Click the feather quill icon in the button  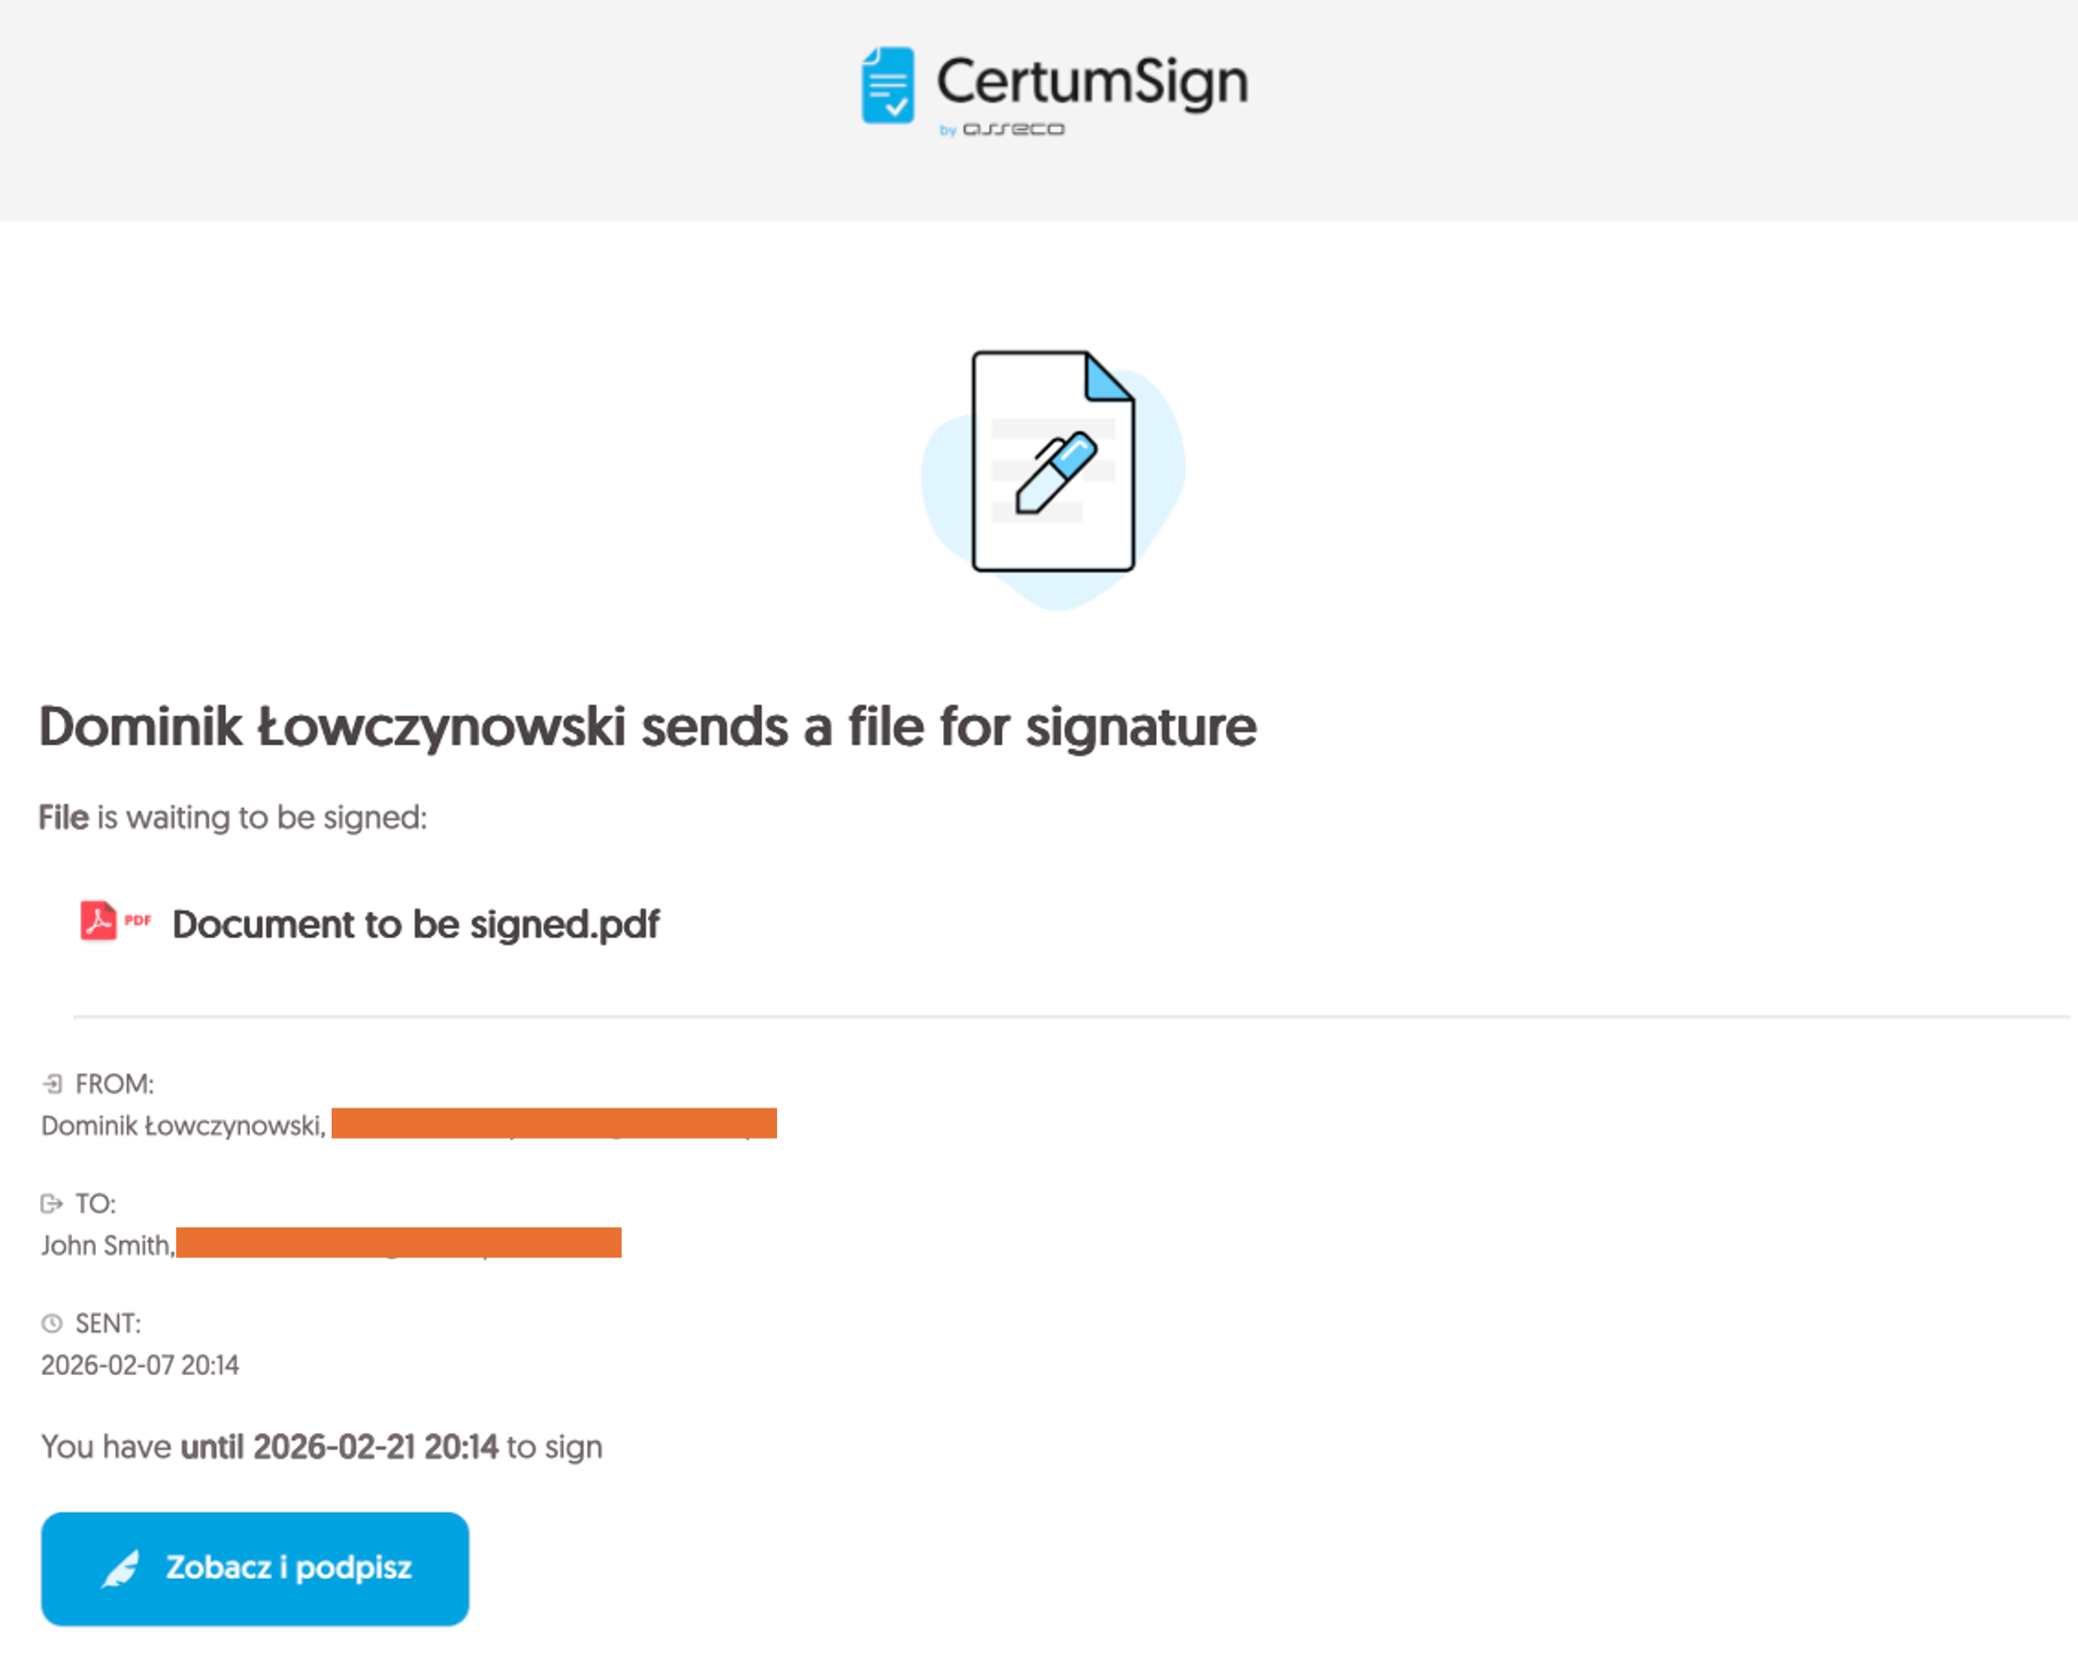point(123,1568)
